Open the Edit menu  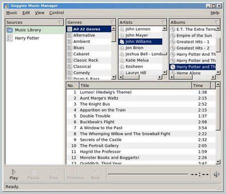pyautogui.click(x=26, y=13)
